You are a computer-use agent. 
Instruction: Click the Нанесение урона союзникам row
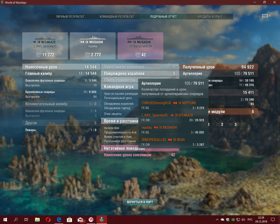click(140, 155)
